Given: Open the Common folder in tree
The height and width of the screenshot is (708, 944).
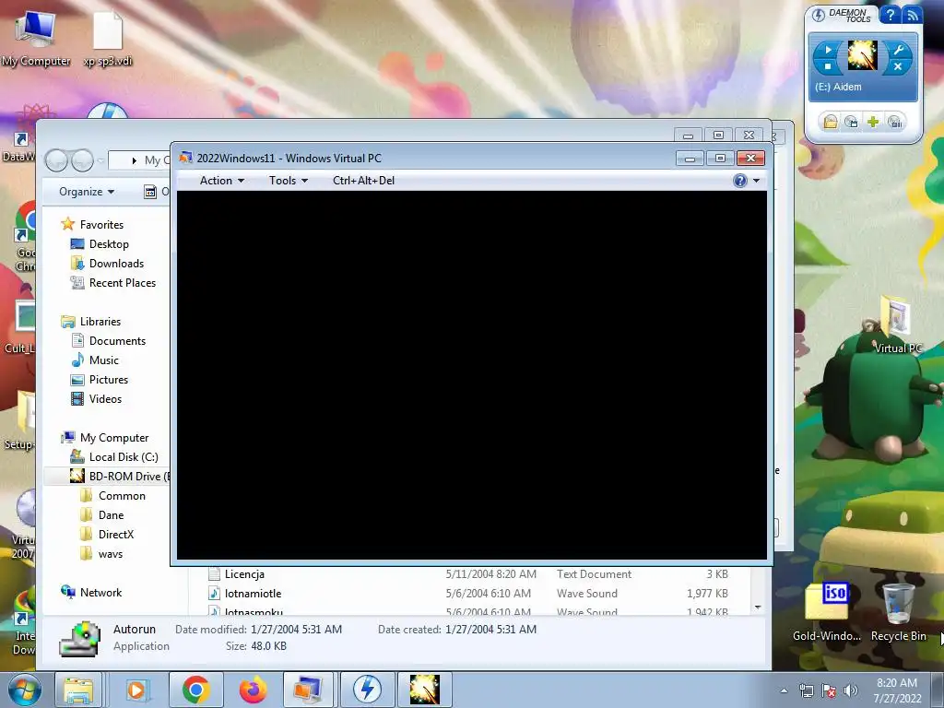Looking at the screenshot, I should 122,495.
